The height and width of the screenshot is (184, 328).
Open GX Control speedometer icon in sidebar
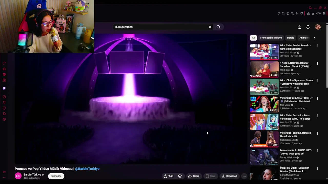pos(4,63)
